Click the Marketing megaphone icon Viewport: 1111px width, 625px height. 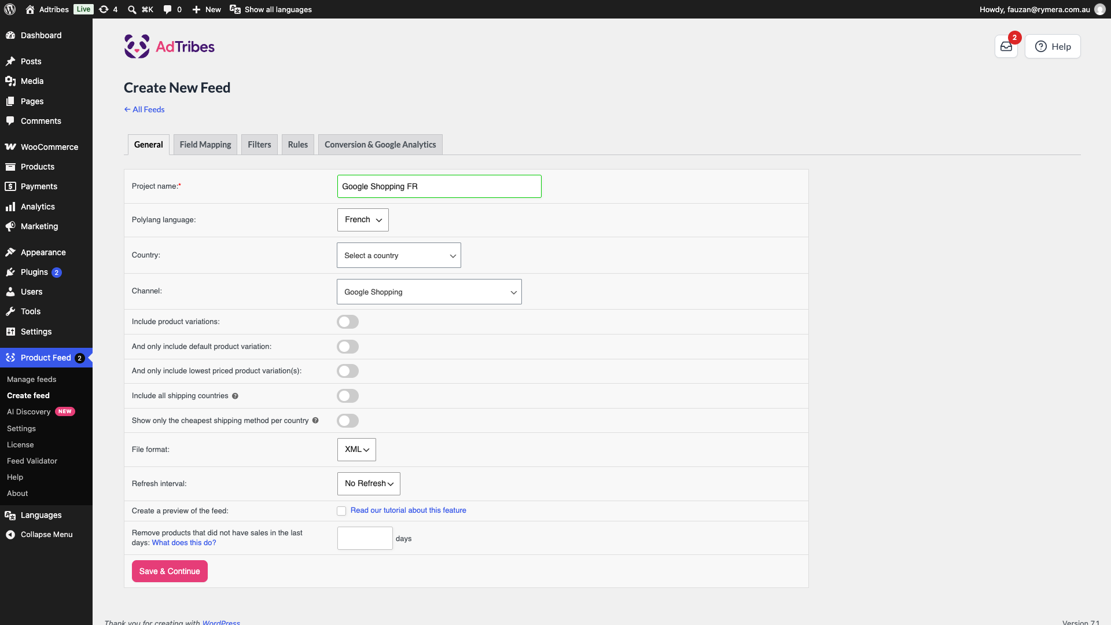coord(10,226)
